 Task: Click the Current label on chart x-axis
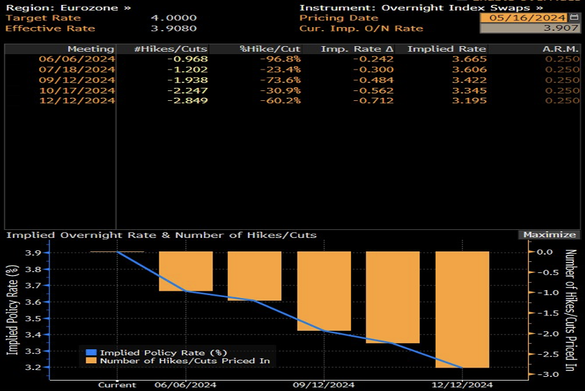pos(117,385)
